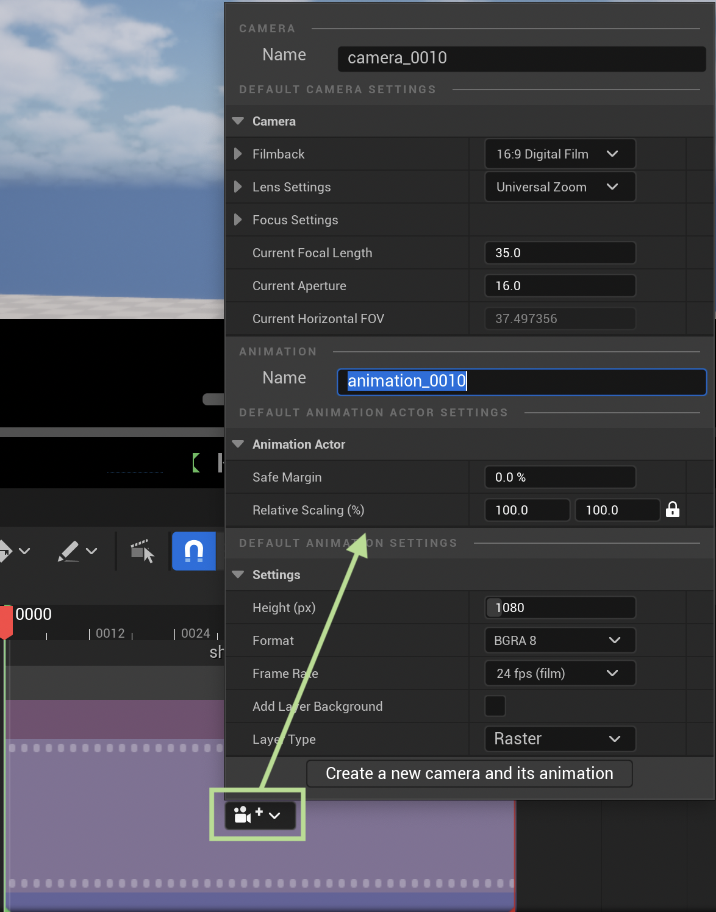Click the red playhead marker at 0000

(6, 622)
